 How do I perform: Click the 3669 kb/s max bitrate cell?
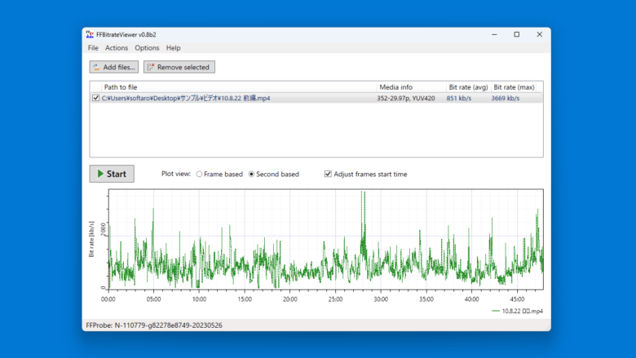click(505, 98)
